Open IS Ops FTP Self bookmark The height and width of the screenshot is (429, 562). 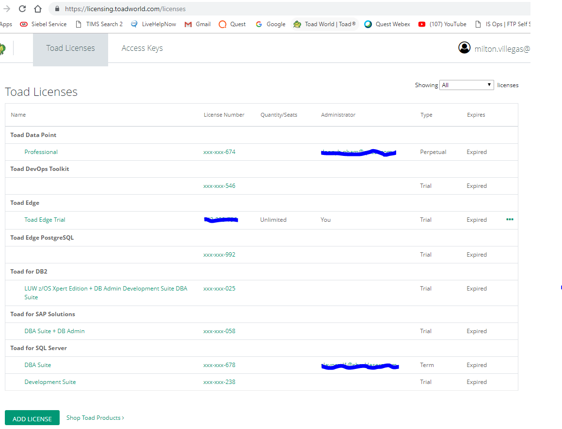tap(502, 24)
